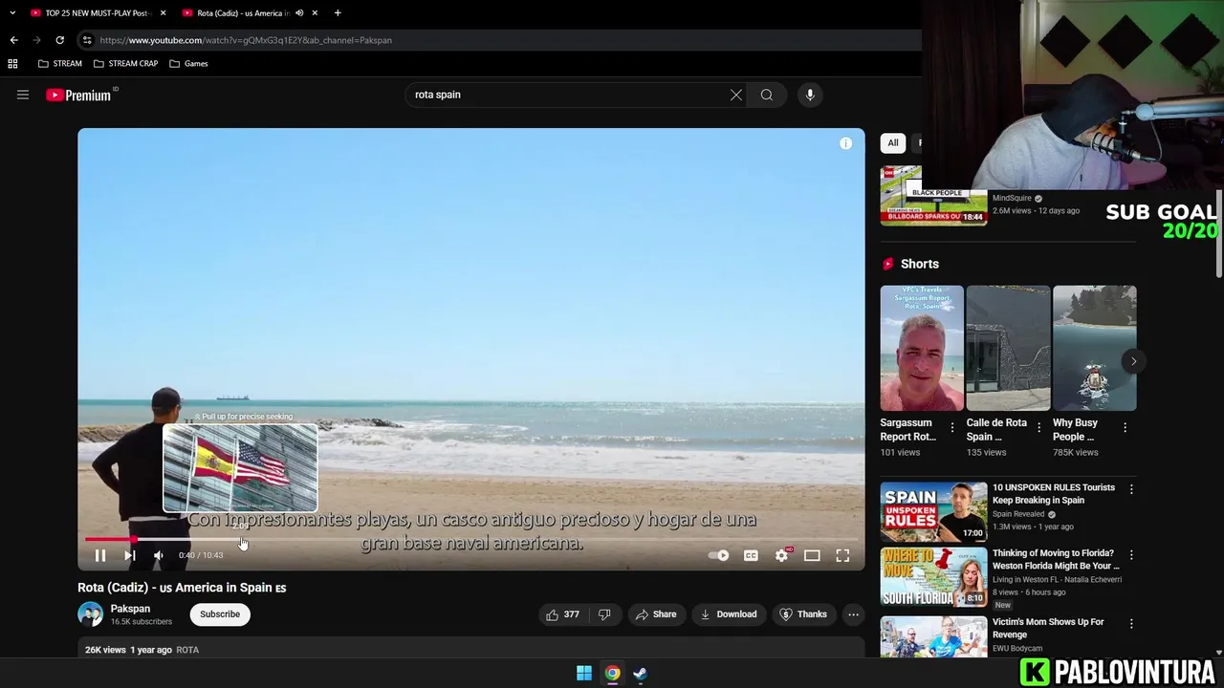Close the Rota (Cadiz) tab

coord(315,13)
